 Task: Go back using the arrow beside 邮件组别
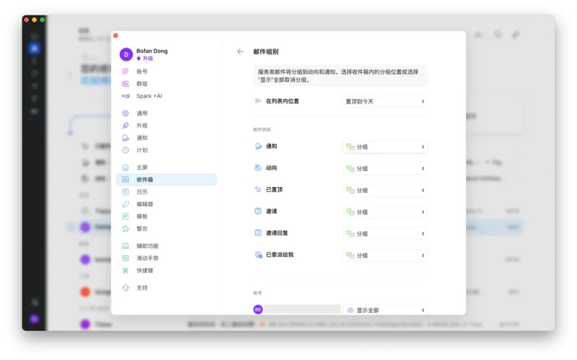(x=240, y=51)
